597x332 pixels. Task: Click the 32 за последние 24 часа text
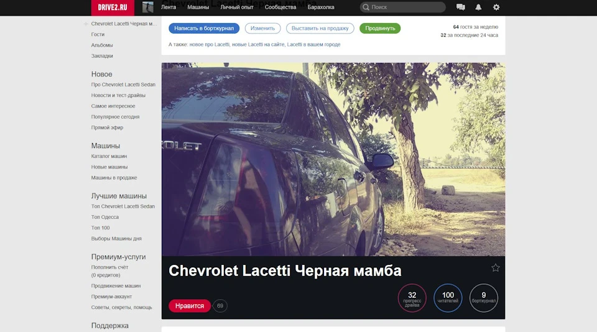pyautogui.click(x=469, y=35)
